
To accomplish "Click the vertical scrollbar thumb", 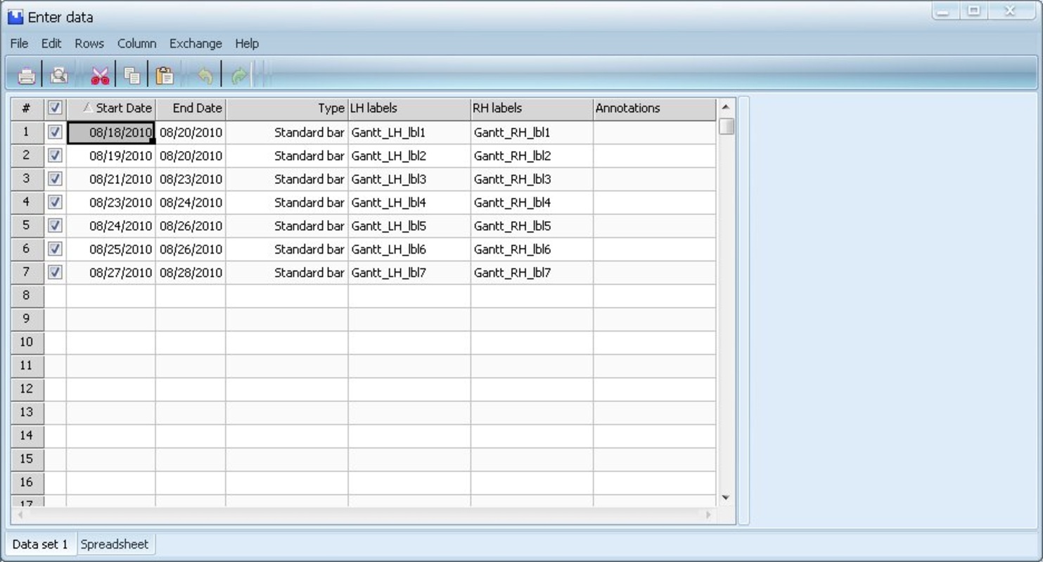I will 727,126.
